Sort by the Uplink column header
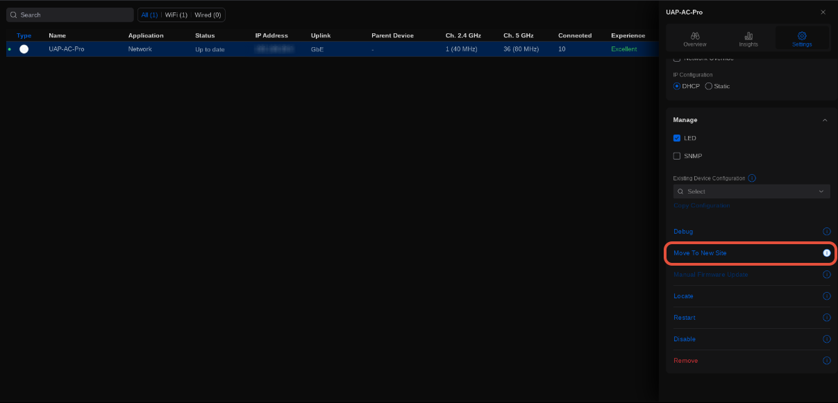 coord(321,35)
